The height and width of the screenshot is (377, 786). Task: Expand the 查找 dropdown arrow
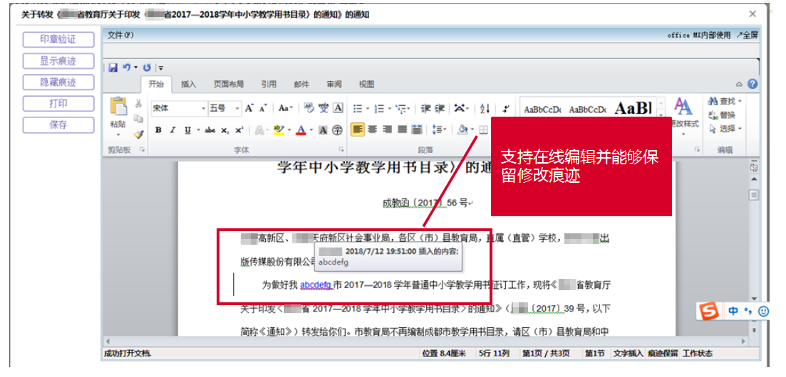tap(740, 102)
